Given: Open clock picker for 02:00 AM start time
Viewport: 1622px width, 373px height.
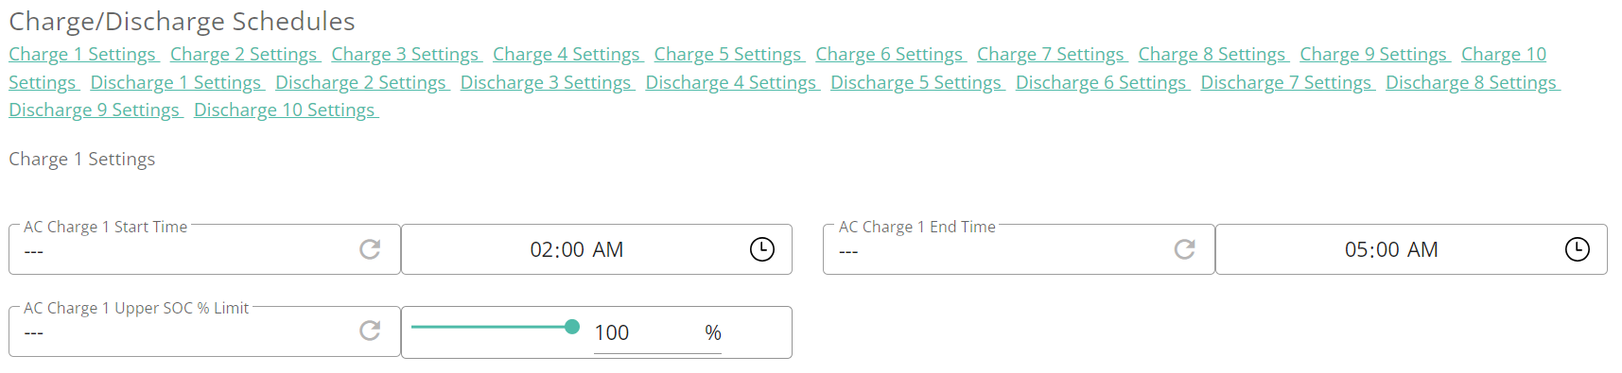Looking at the screenshot, I should tap(762, 249).
